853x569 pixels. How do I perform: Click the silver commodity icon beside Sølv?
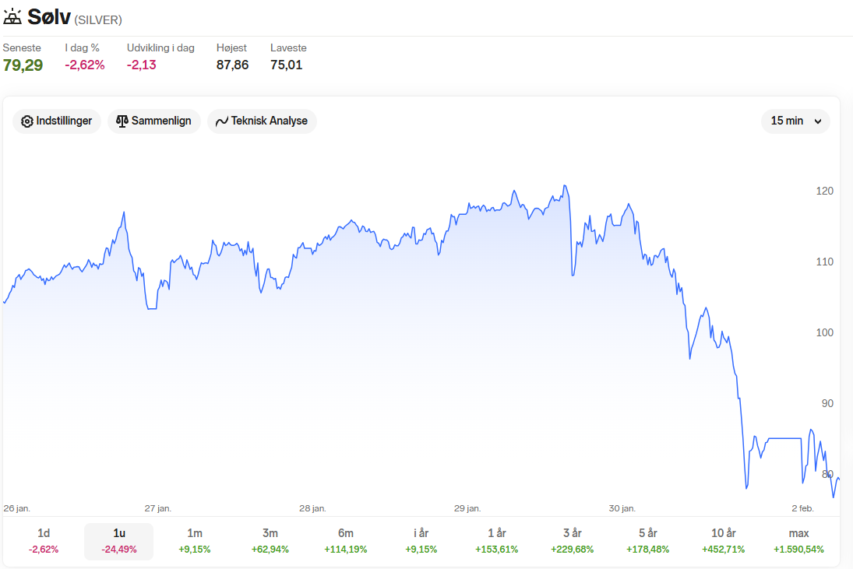12,17
